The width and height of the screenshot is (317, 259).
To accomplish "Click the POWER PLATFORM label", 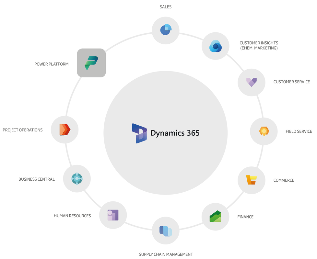I will coord(51,64).
